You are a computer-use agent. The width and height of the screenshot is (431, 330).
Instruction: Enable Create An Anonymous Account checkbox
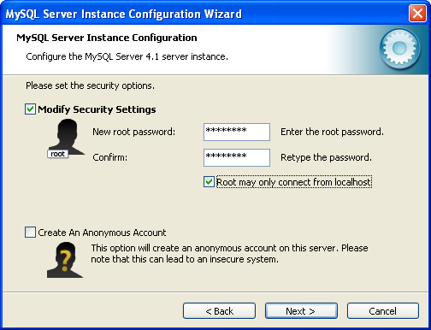(30, 233)
